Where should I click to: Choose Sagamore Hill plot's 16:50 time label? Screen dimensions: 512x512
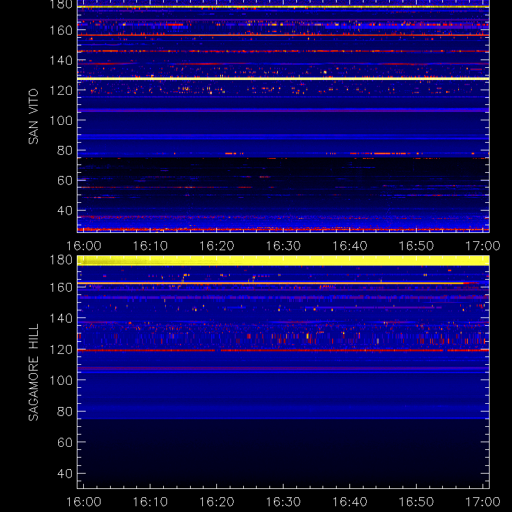pos(417,502)
